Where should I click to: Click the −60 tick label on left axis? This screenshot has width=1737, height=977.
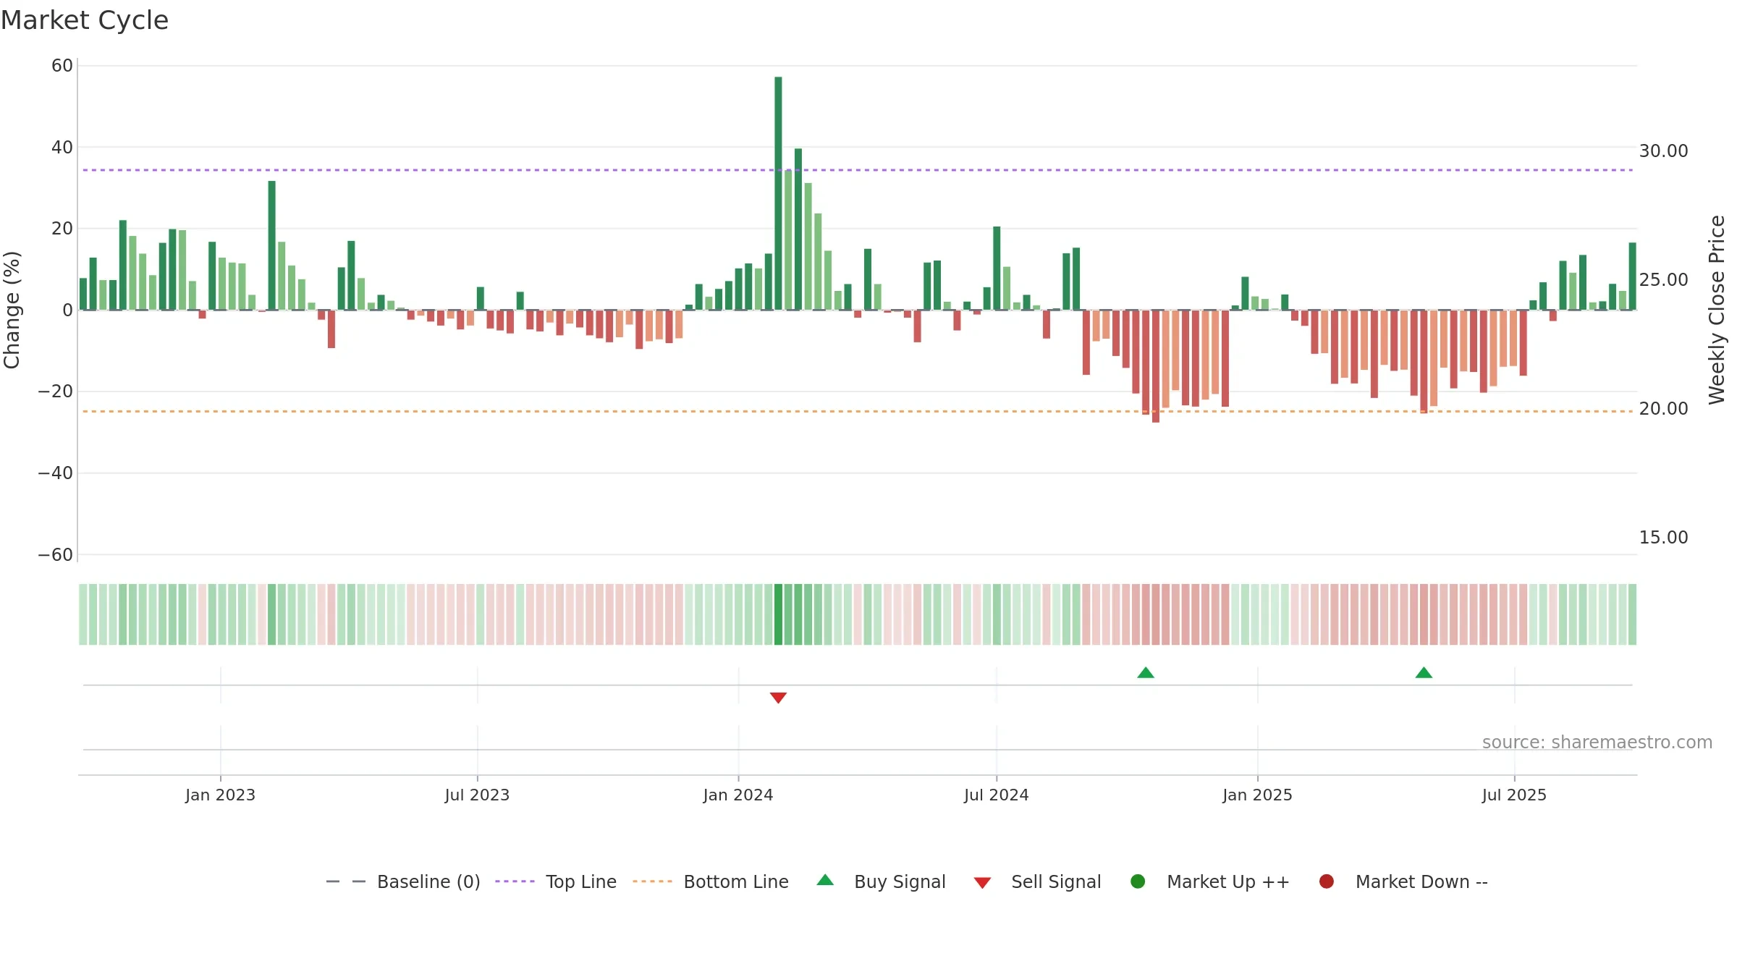click(x=56, y=555)
